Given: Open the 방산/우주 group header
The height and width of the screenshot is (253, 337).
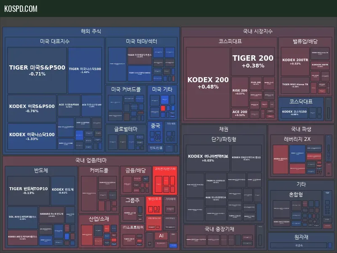Looking at the screenshot, I should click(x=155, y=199).
